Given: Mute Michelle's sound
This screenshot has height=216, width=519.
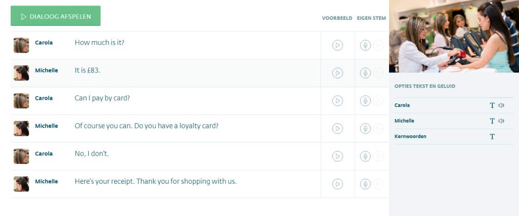Looking at the screenshot, I should [501, 121].
